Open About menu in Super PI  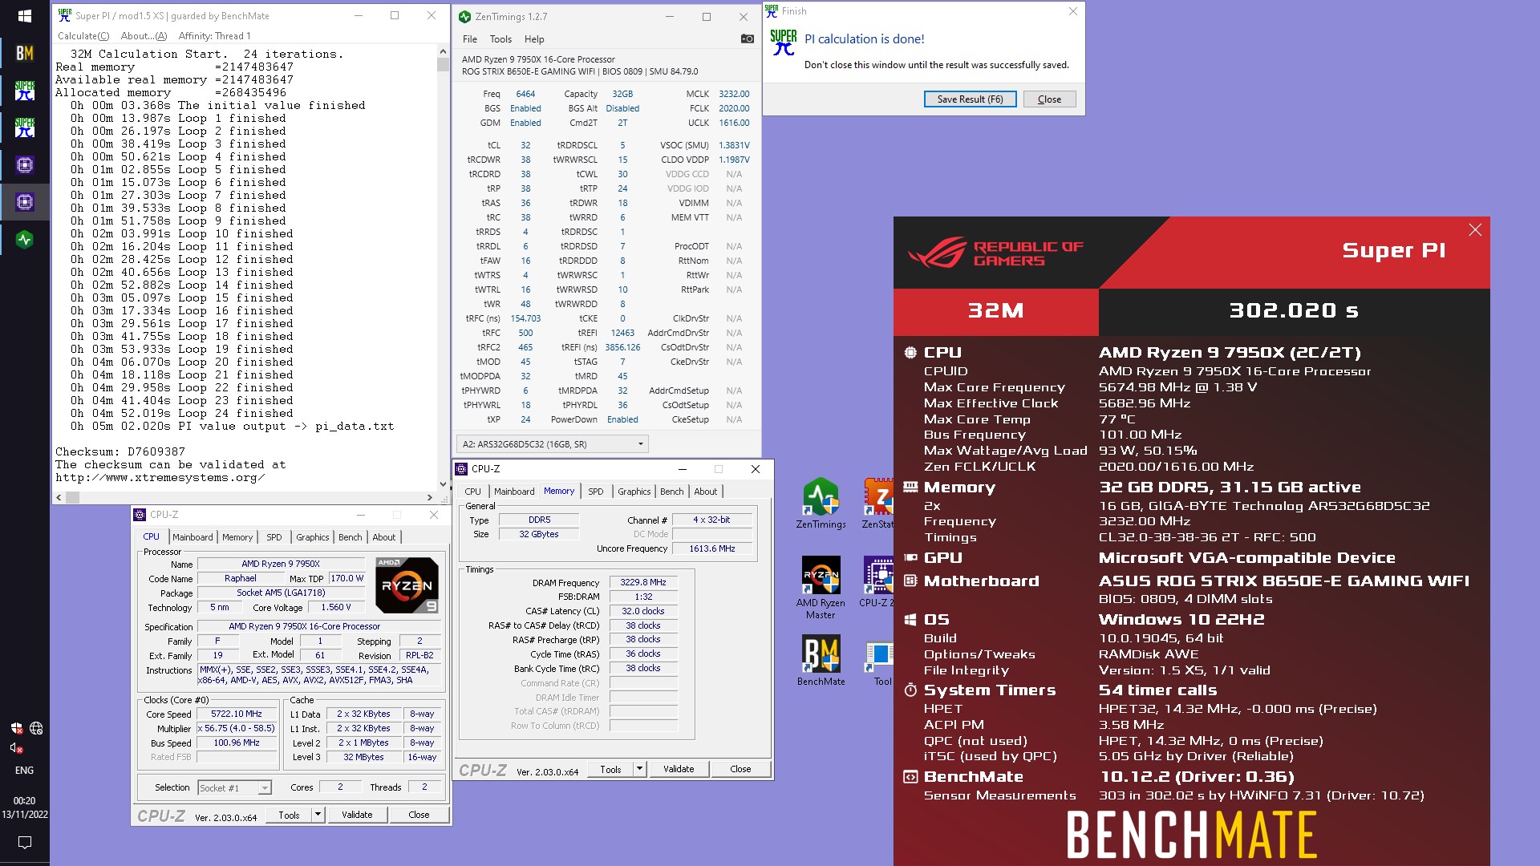pos(144,36)
